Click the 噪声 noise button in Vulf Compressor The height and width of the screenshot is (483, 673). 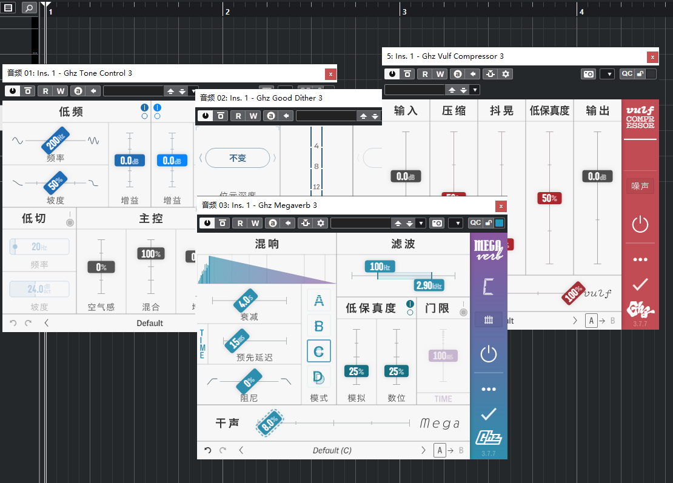click(640, 186)
